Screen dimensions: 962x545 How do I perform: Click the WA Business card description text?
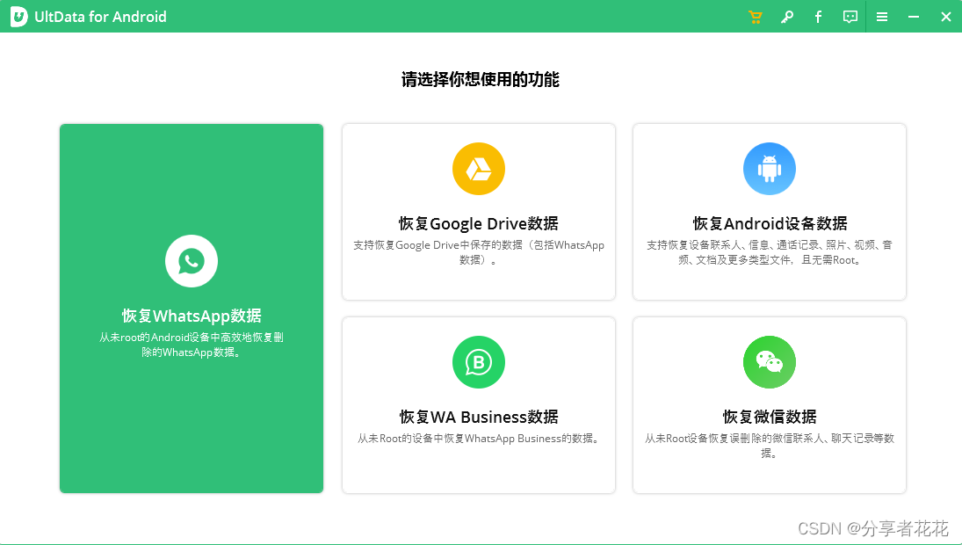pyautogui.click(x=479, y=439)
